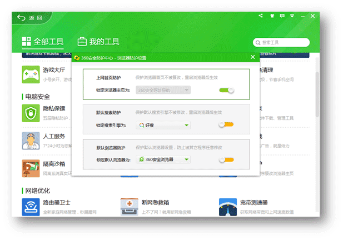This screenshot has width=343, height=240.
Task: Switch to the 全部工具 tab
Action: click(x=42, y=42)
